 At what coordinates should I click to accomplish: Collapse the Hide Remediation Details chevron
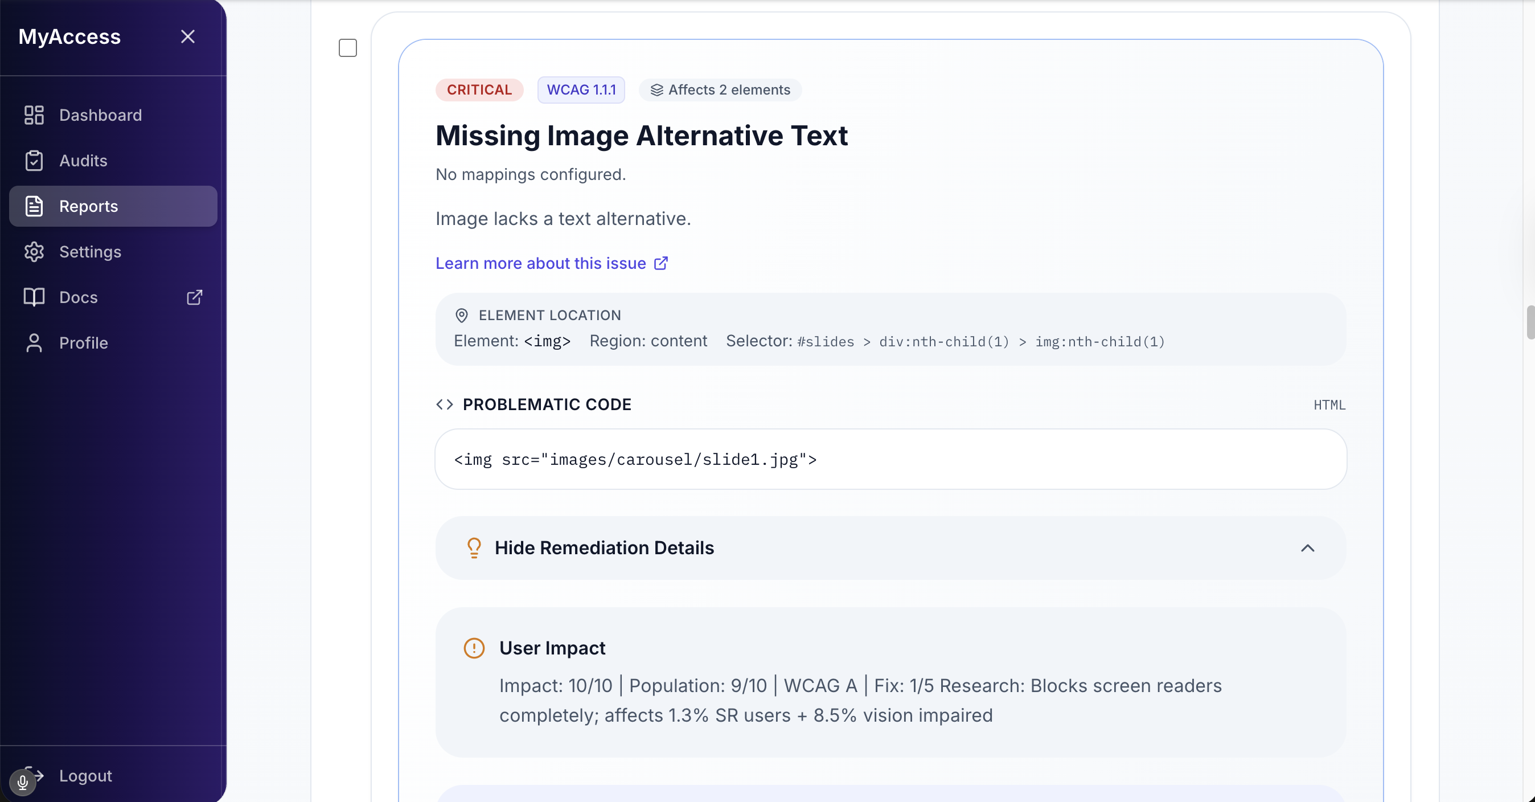click(x=1307, y=547)
